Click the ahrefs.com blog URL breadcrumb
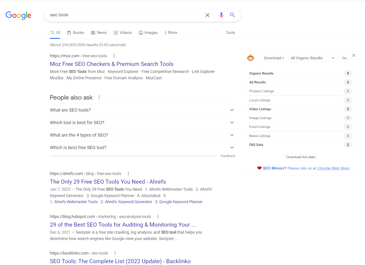 click(86, 174)
